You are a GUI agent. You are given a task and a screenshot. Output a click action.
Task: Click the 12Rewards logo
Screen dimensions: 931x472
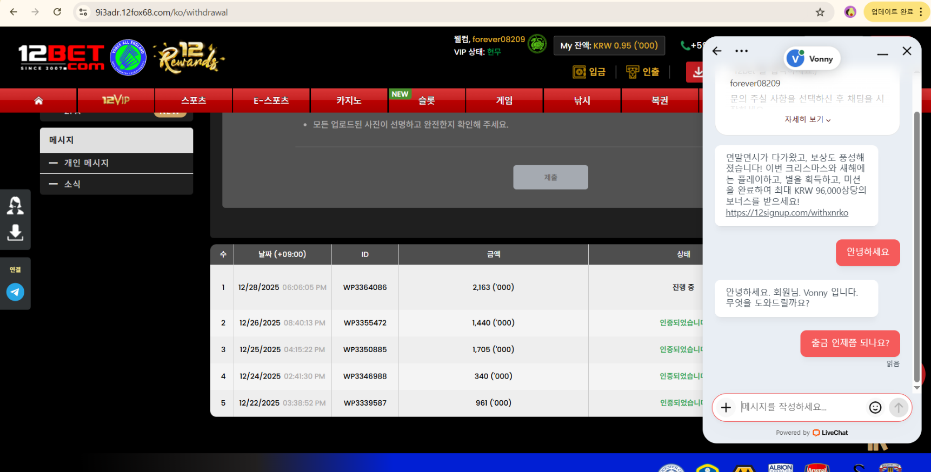point(189,57)
